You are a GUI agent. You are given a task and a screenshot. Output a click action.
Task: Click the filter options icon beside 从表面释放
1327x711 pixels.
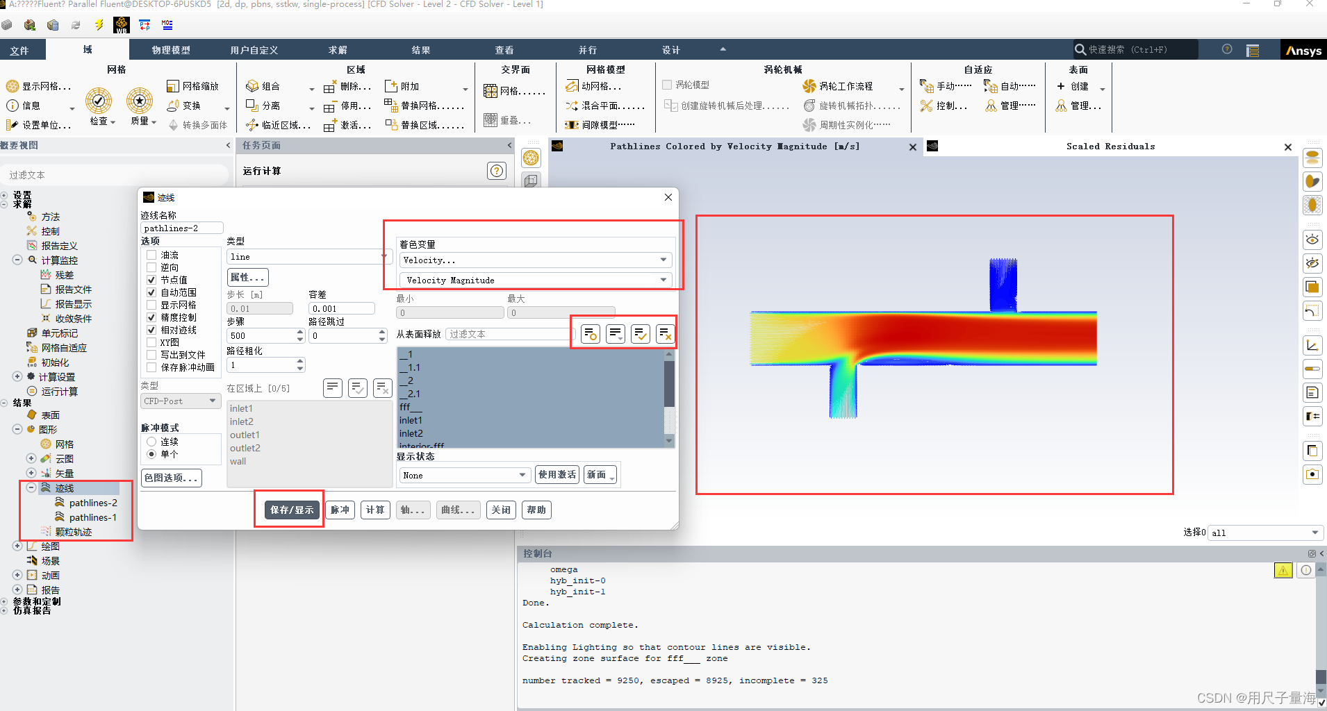point(591,334)
